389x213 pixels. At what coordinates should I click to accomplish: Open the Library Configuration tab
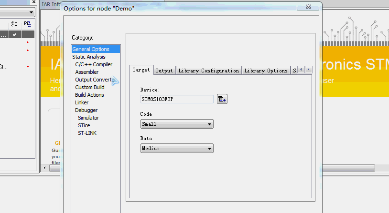click(x=209, y=71)
